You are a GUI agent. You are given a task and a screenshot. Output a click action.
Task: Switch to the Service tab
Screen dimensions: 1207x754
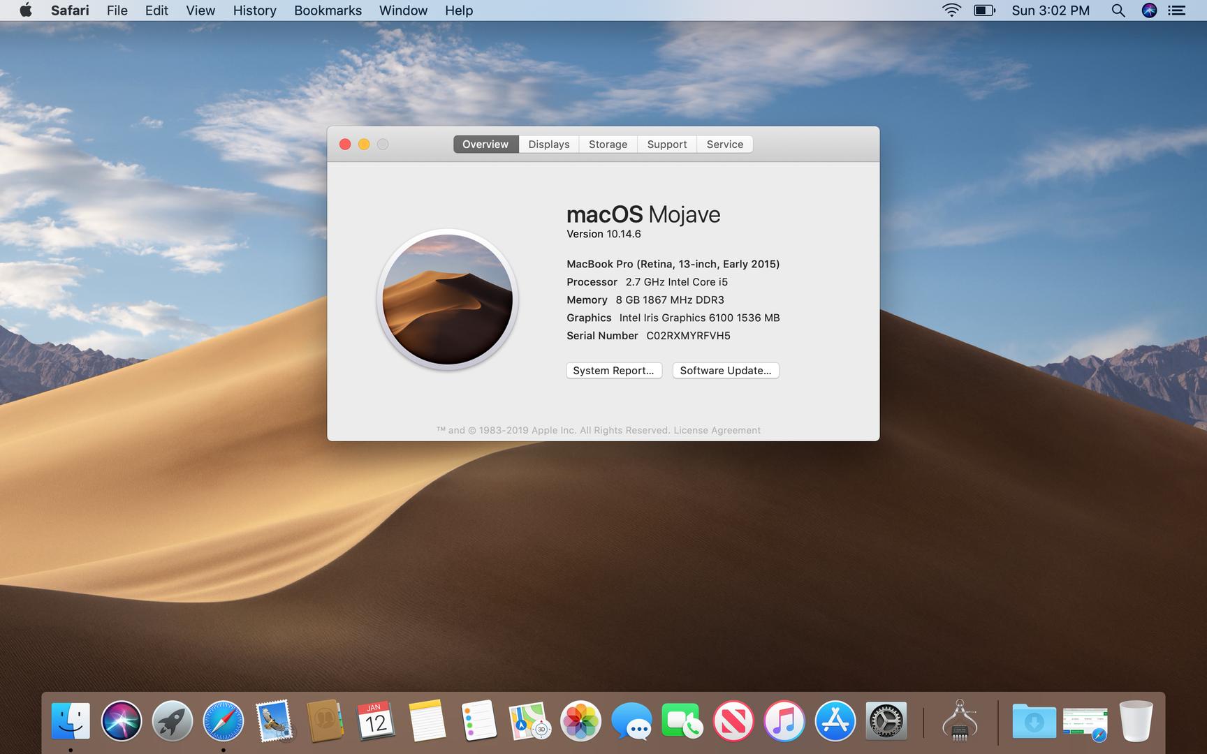[724, 144]
